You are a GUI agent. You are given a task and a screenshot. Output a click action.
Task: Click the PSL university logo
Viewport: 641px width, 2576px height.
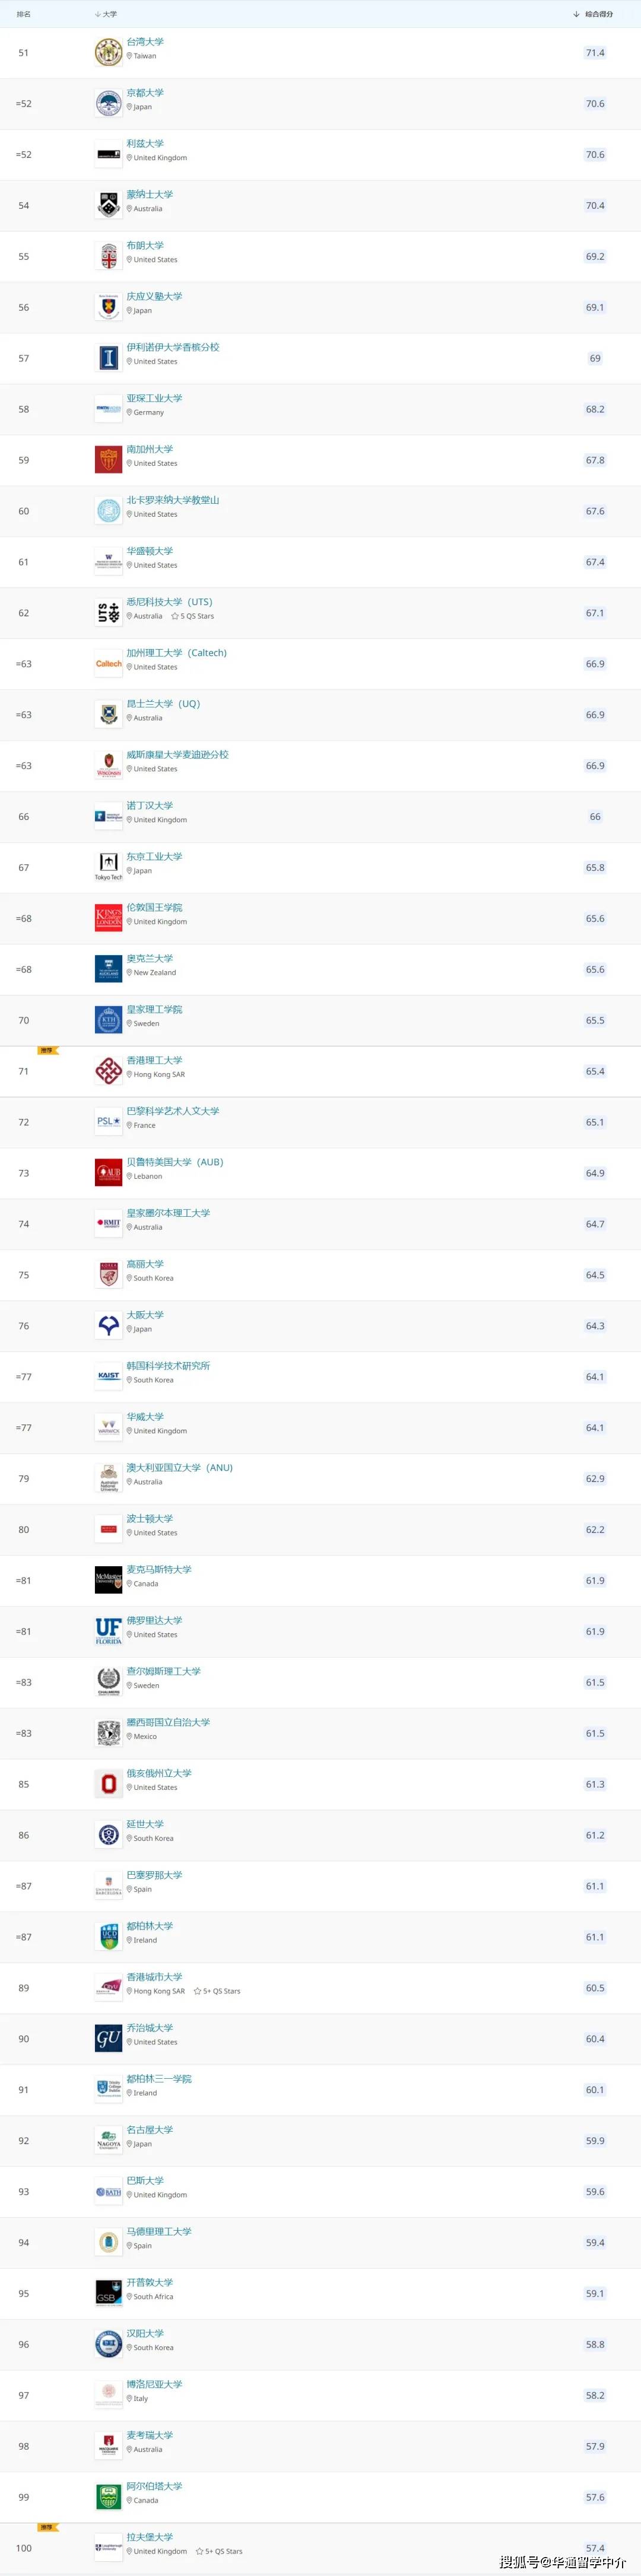(x=108, y=1122)
